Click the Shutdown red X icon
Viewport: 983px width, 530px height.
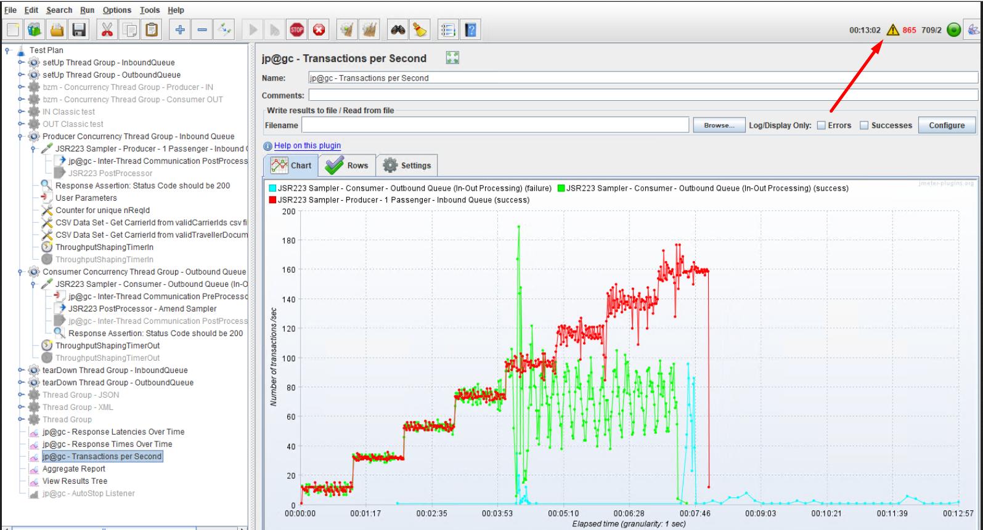(319, 30)
